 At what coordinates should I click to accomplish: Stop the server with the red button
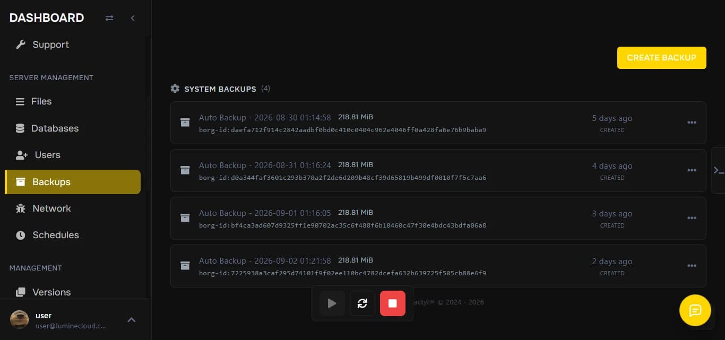(x=393, y=303)
